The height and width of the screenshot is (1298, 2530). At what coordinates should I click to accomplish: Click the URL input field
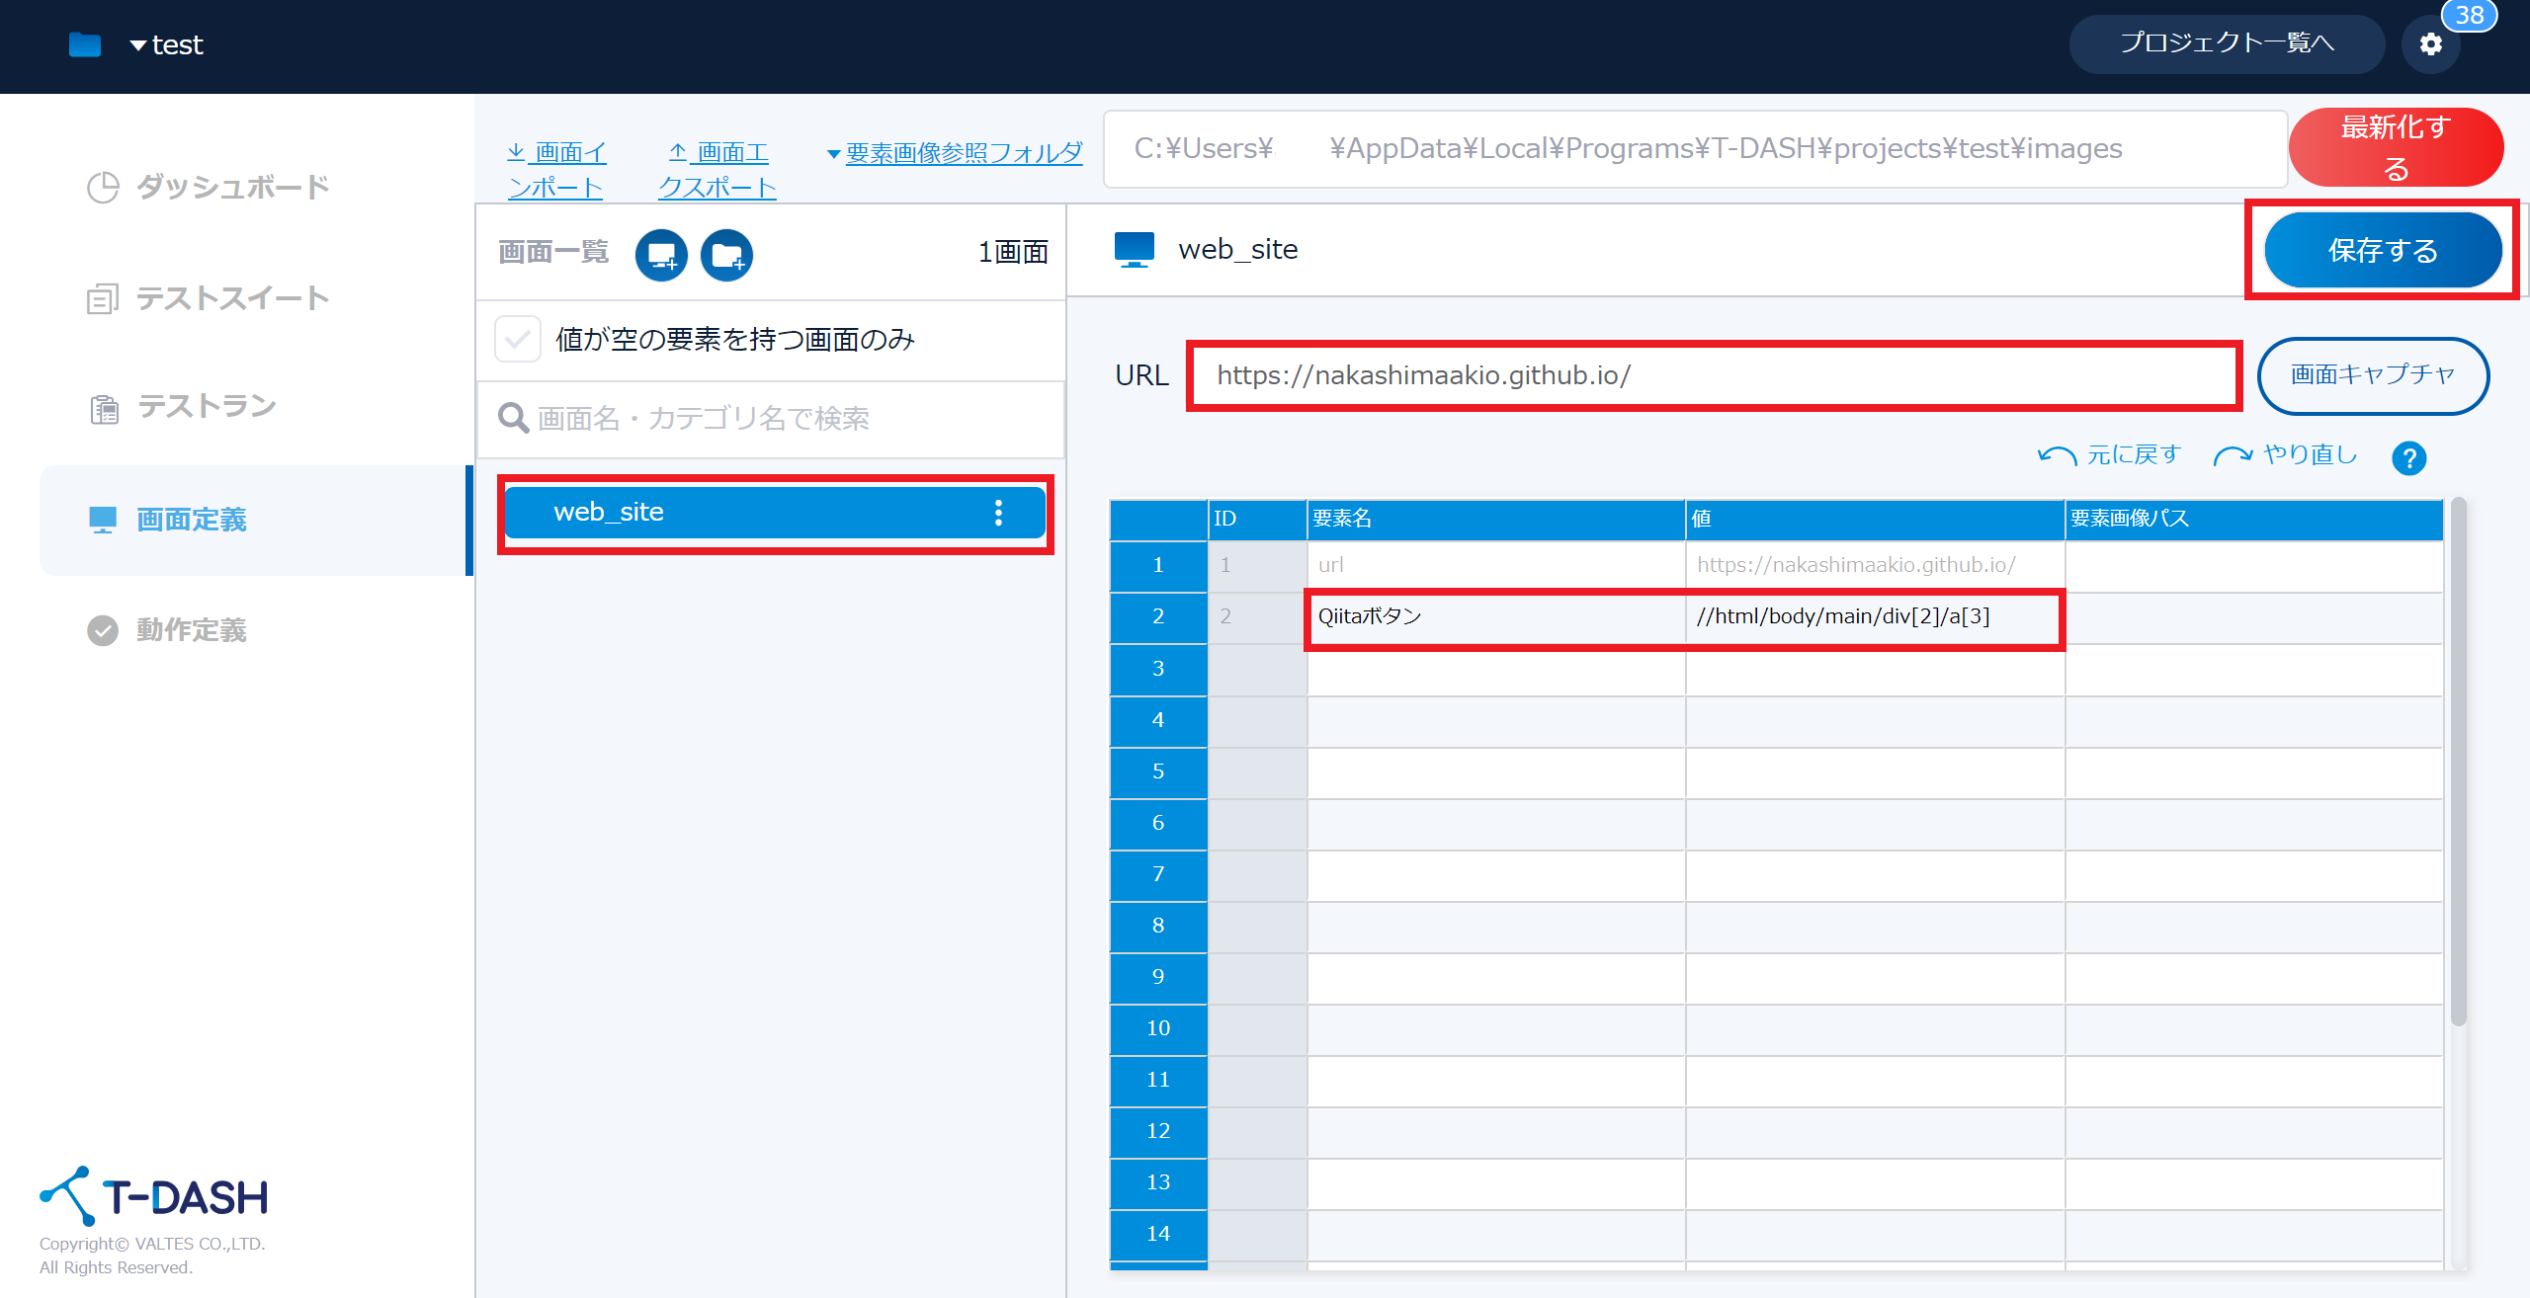1713,375
